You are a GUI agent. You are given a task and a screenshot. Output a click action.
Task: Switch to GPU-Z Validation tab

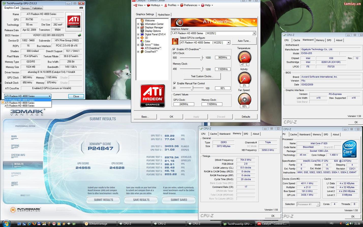tap(37, 8)
